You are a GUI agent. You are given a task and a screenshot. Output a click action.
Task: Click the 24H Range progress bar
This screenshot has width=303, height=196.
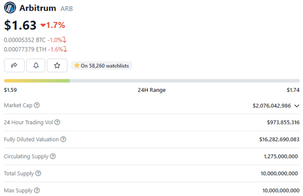pos(151,81)
